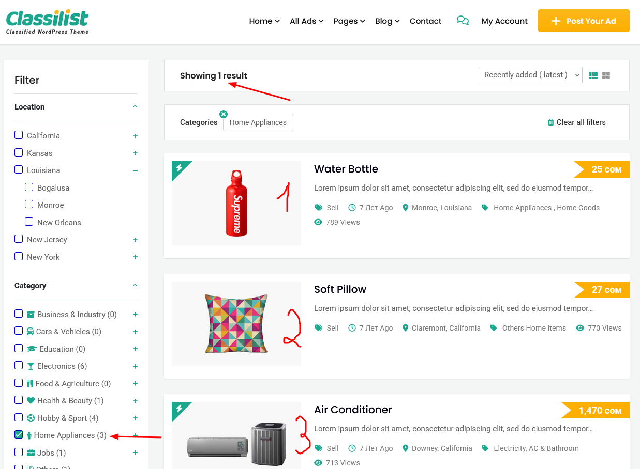This screenshot has height=469, width=640.
Task: Open the Water Bottle listing title
Action: point(346,169)
